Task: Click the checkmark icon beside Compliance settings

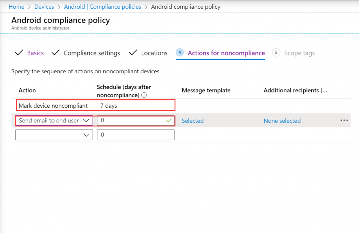Action: tap(56, 53)
